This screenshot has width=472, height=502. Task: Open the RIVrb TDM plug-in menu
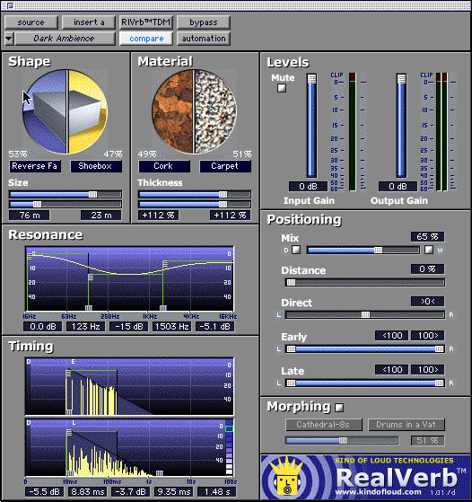pyautogui.click(x=146, y=22)
